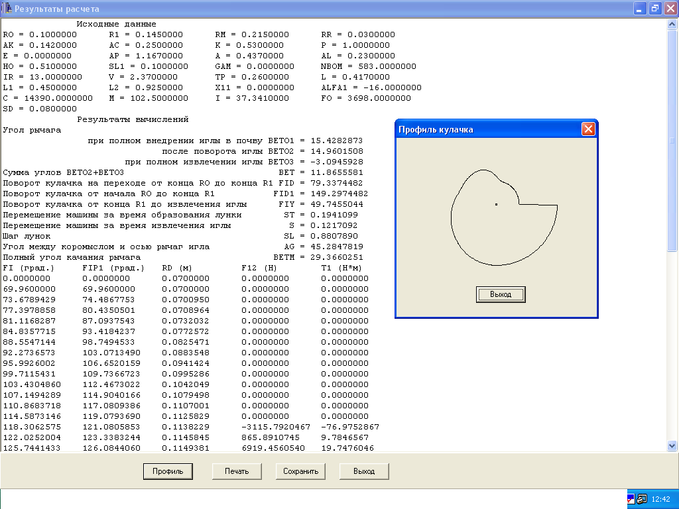Click the checkmark icon in the system tray
This screenshot has height=509, width=679.
coord(631,499)
